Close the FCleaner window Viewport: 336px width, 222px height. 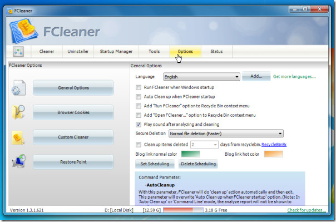coord(319,9)
